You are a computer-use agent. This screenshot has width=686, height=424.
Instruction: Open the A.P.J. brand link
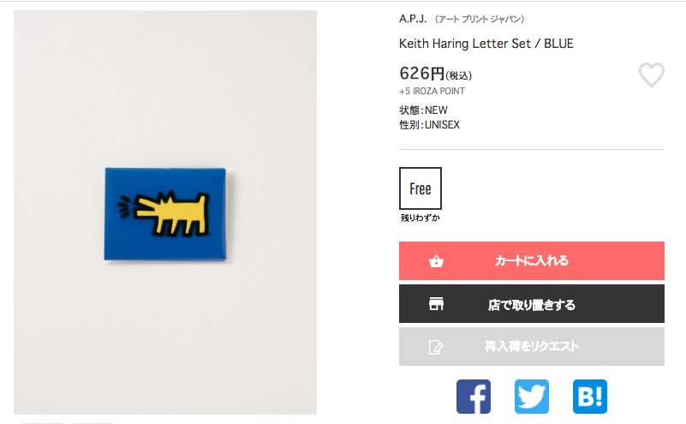coord(413,18)
